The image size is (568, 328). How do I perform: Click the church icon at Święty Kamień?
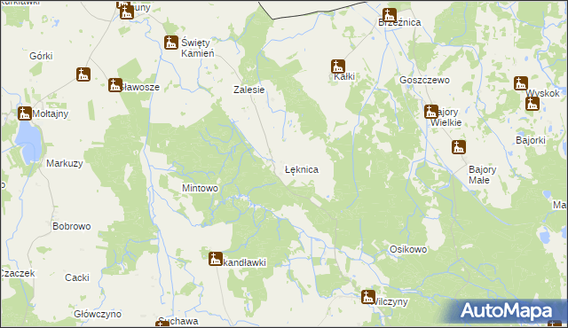(x=171, y=43)
